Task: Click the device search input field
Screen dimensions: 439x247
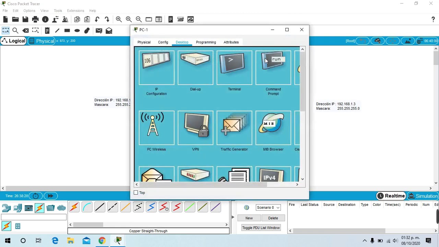Action: [34, 217]
